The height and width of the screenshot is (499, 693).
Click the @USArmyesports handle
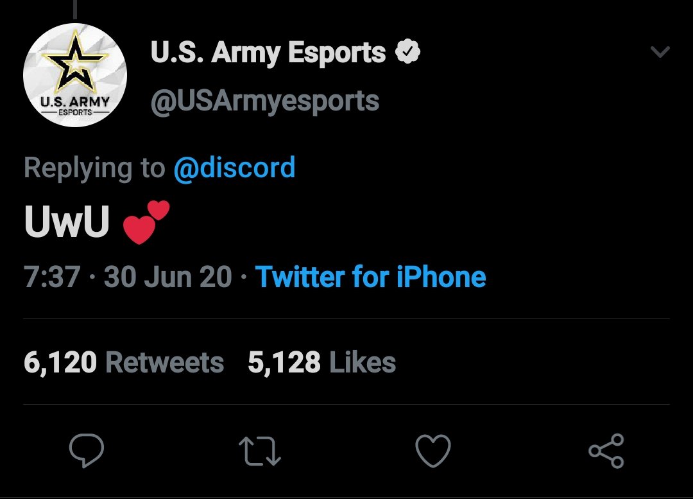pyautogui.click(x=265, y=101)
